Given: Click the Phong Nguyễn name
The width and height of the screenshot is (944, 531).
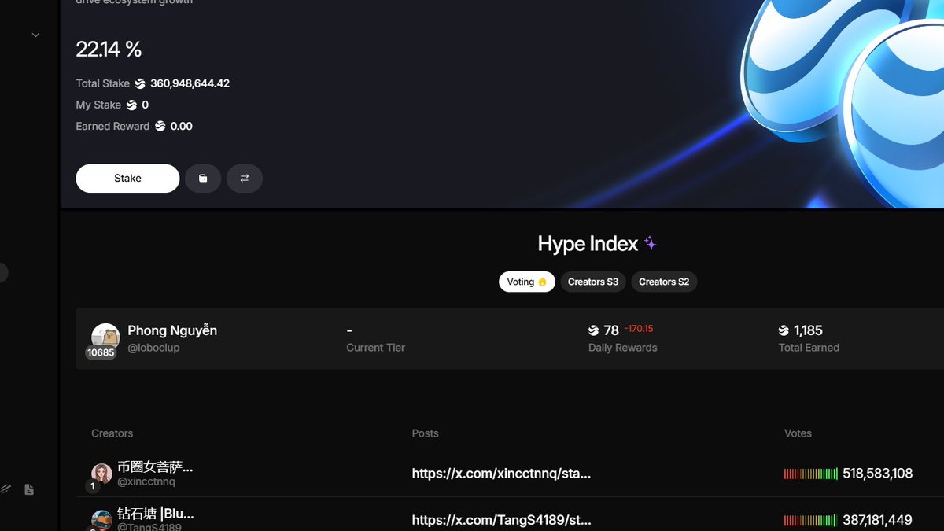Looking at the screenshot, I should 172,330.
